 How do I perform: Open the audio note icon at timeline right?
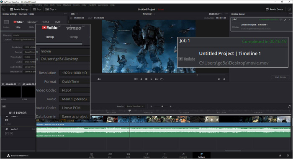click(289, 107)
